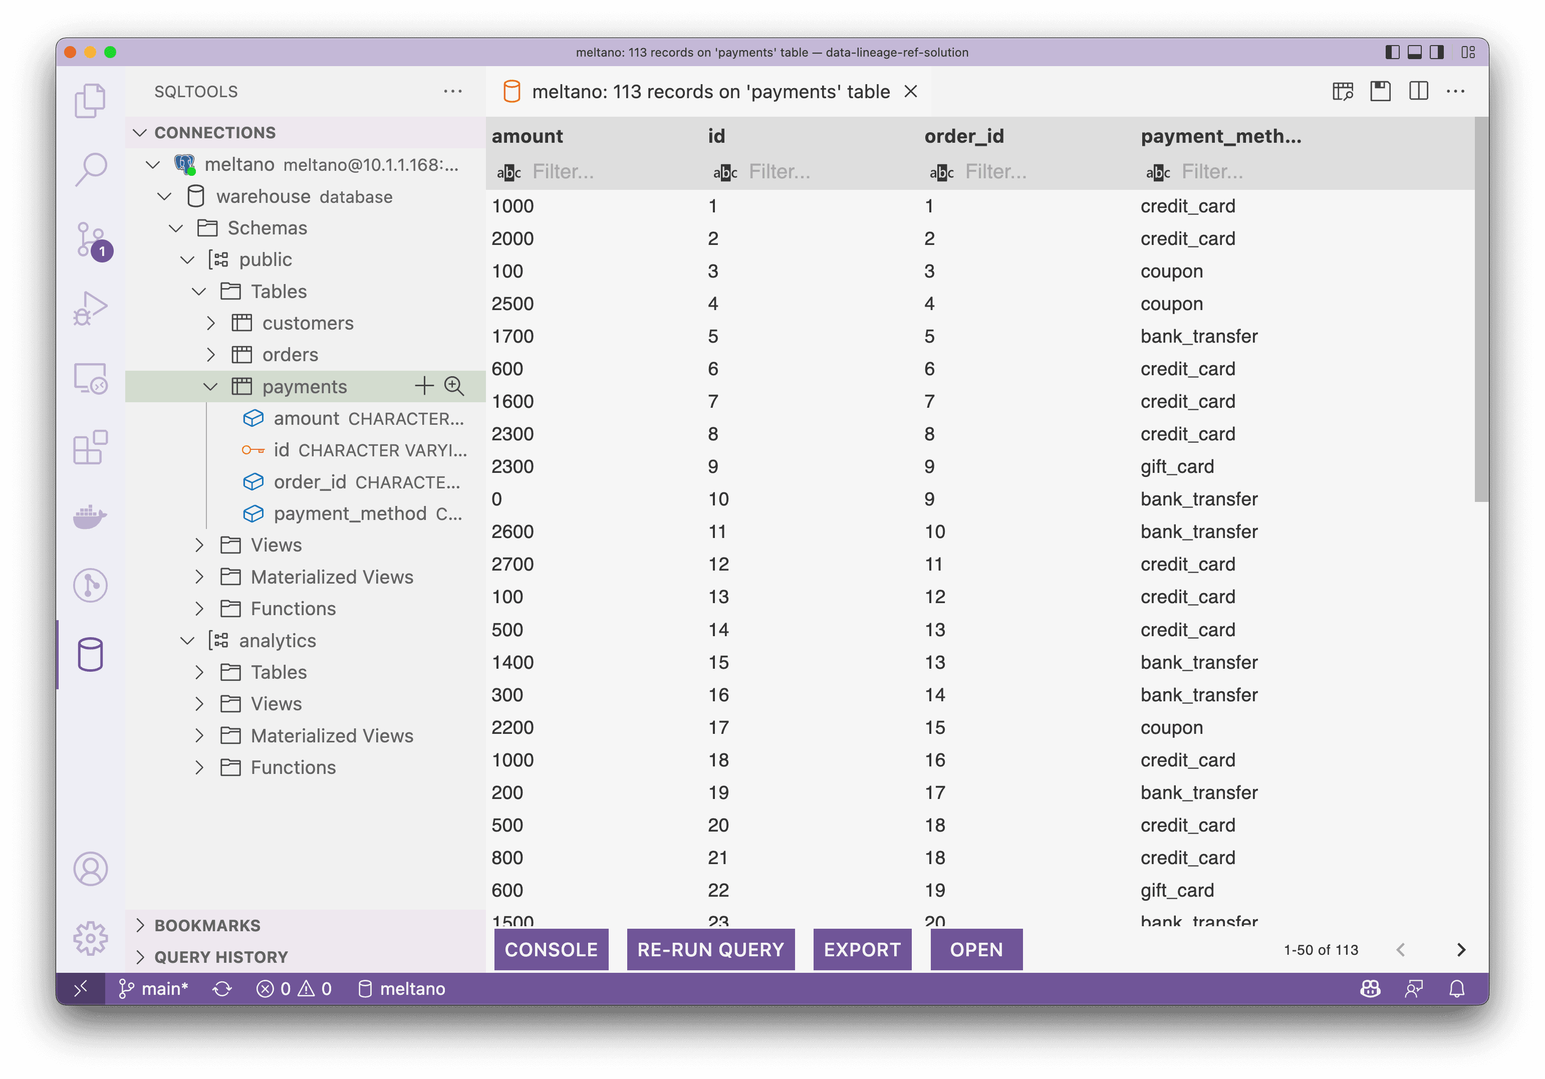Open the Explorer view in activity bar

pyautogui.click(x=90, y=101)
